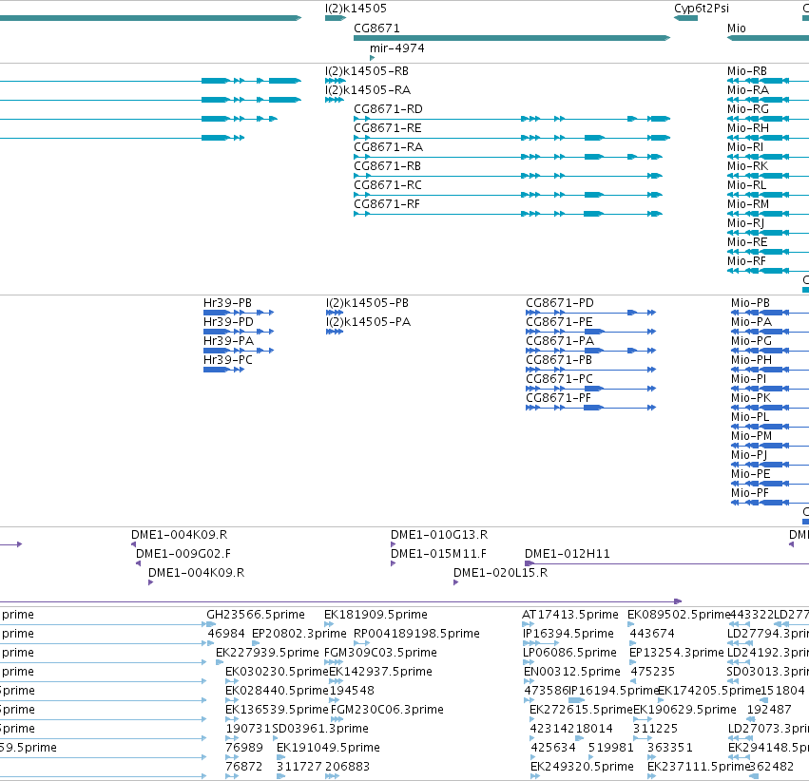Click the CG8671-RE transcript label
The width and height of the screenshot is (809, 781).
[388, 128]
